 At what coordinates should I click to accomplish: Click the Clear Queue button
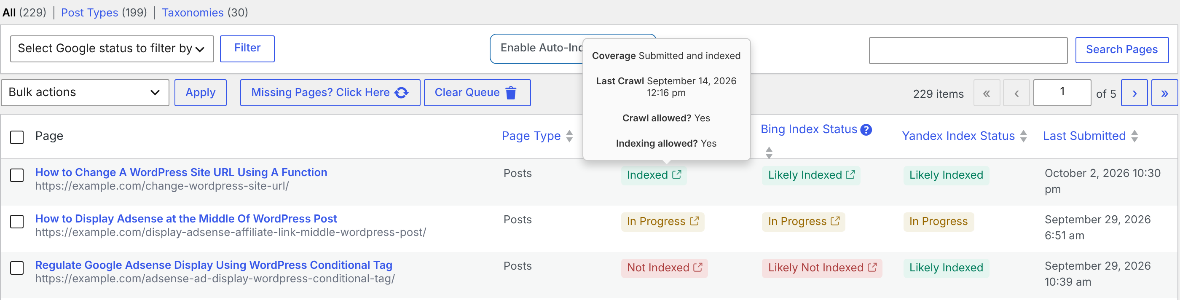pyautogui.click(x=477, y=93)
